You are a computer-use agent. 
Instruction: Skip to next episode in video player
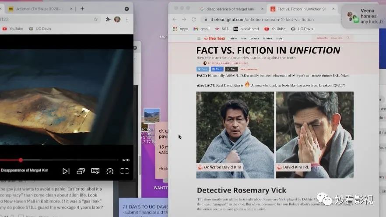click(66, 171)
